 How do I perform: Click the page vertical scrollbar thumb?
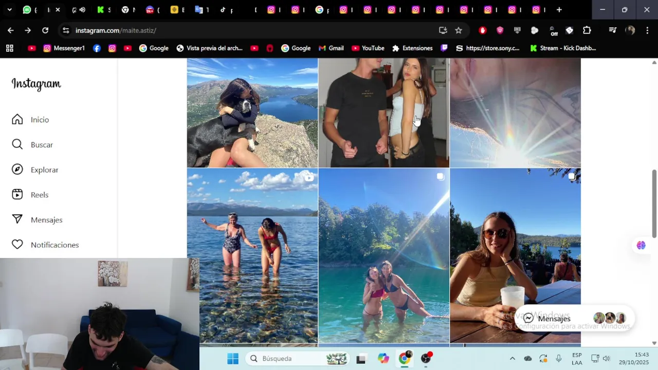click(x=654, y=203)
